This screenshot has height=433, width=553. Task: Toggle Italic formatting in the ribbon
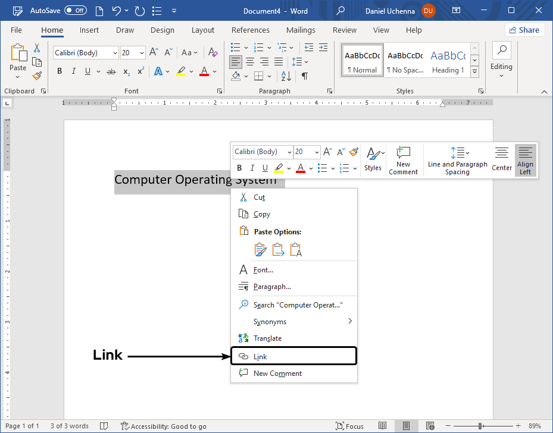point(73,71)
